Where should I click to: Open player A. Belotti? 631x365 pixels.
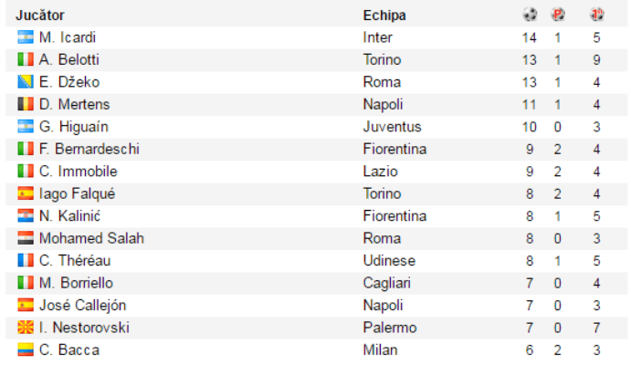(68, 59)
